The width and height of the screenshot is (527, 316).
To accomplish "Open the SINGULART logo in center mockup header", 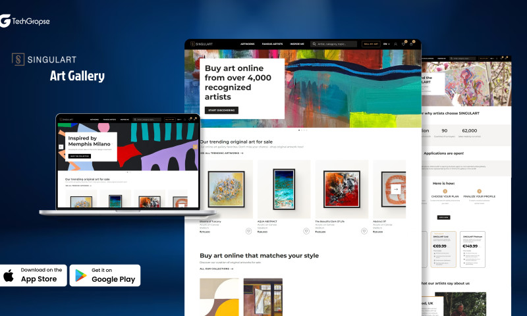I will (x=202, y=44).
